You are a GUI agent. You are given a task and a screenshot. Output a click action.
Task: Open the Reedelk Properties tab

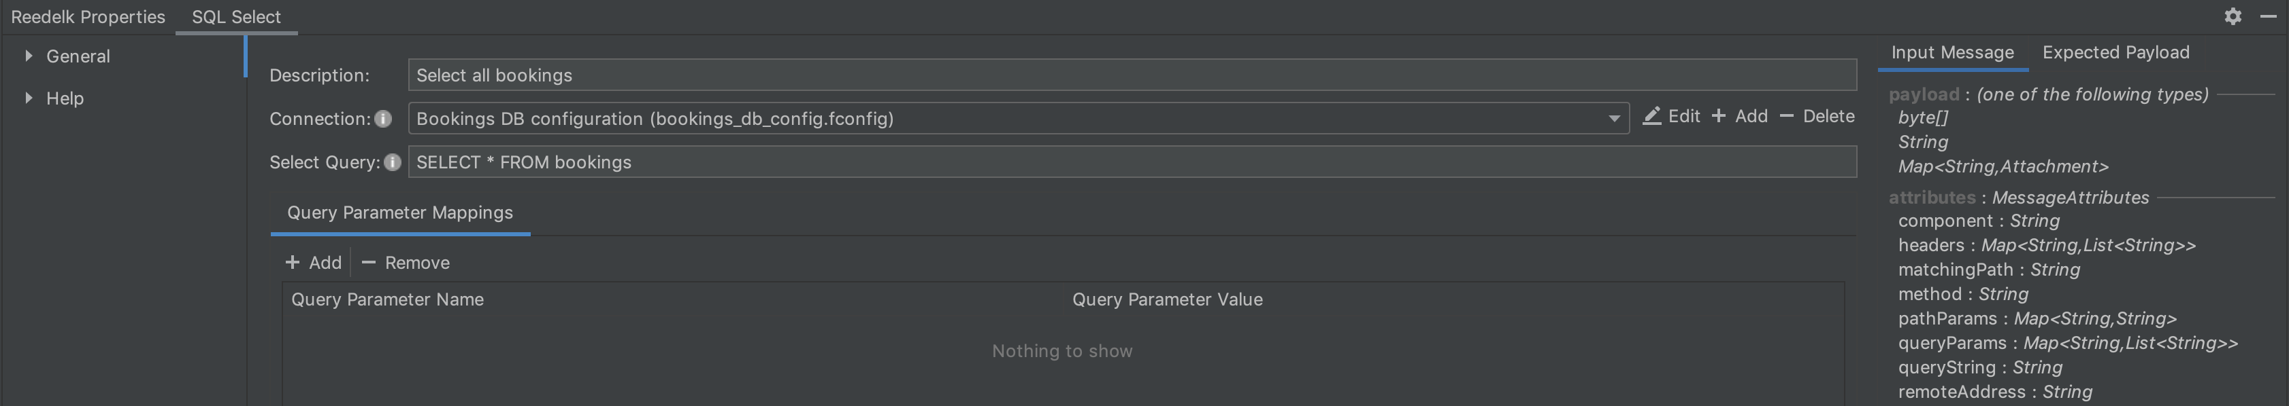point(88,17)
